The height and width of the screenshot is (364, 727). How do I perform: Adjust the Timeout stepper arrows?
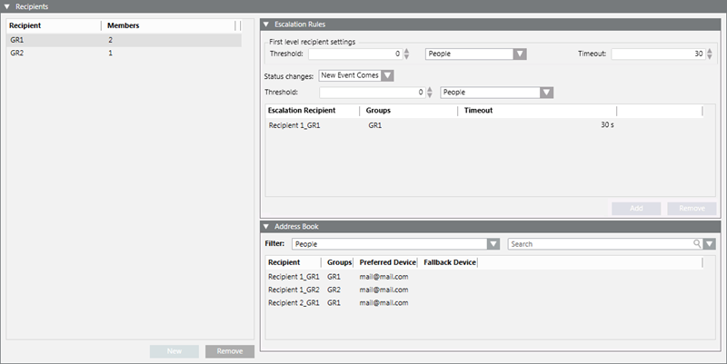tap(710, 54)
